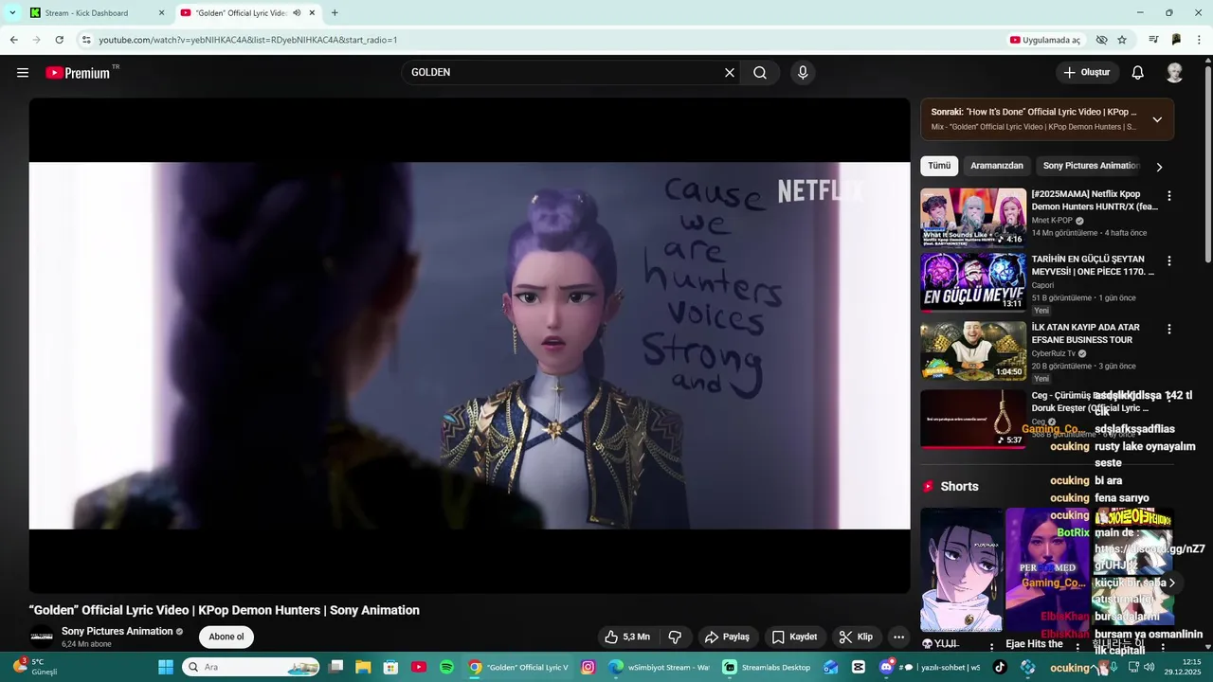Open Streamlabs Desktop from the taskbar
The image size is (1213, 682).
(766, 667)
